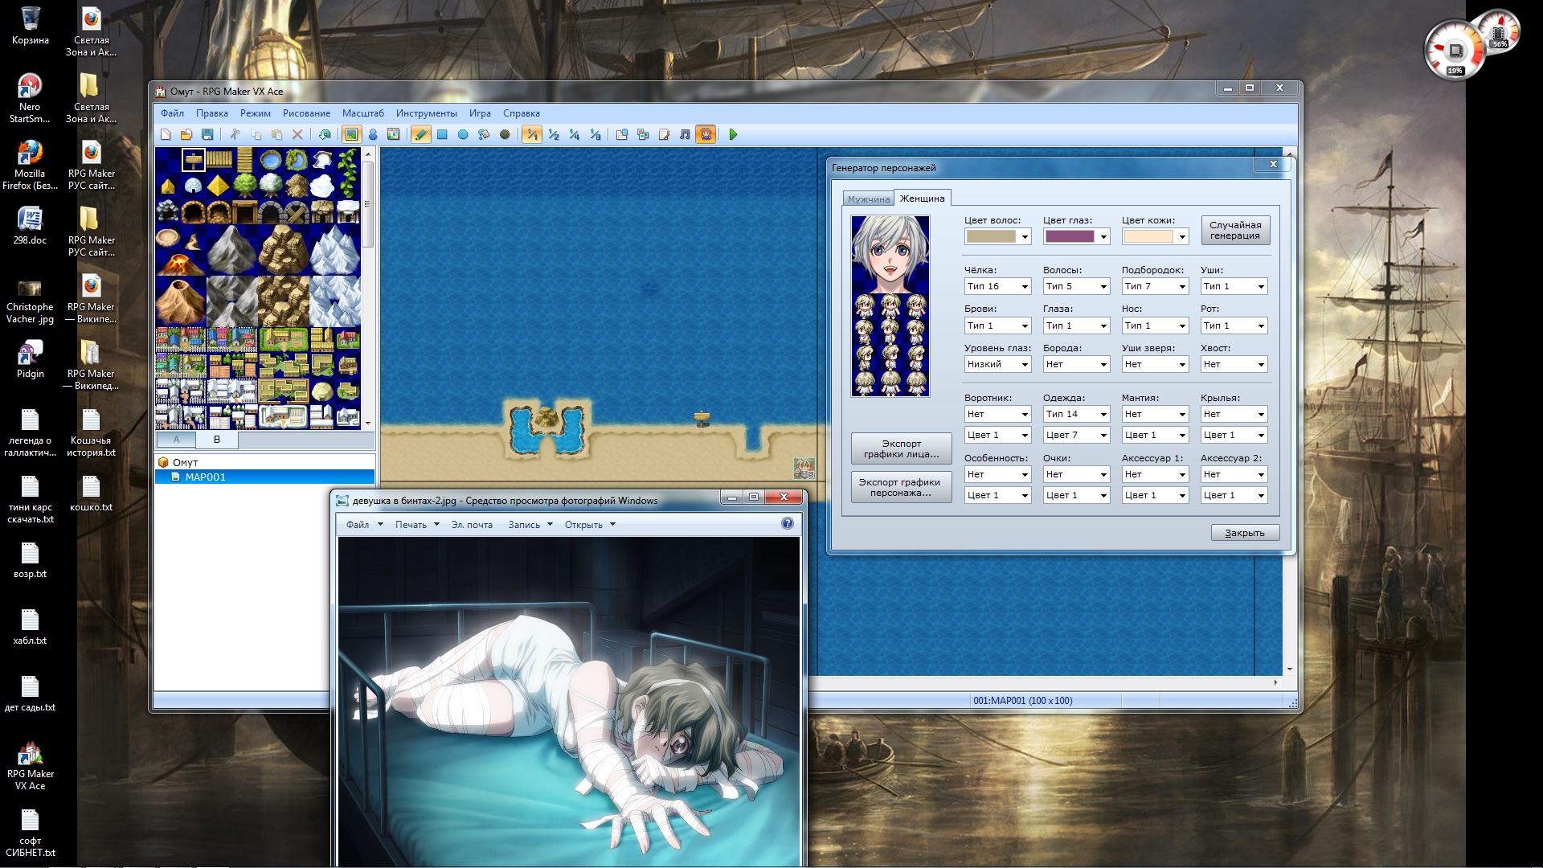Open the Крылья type dropdown
Screen dimensions: 1543x868
pos(1234,415)
